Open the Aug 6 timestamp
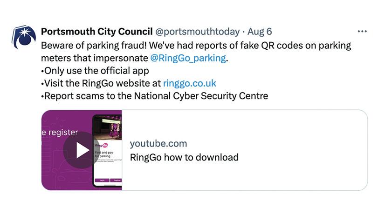Image resolution: width=378 pixels, height=214 pixels. (260, 32)
